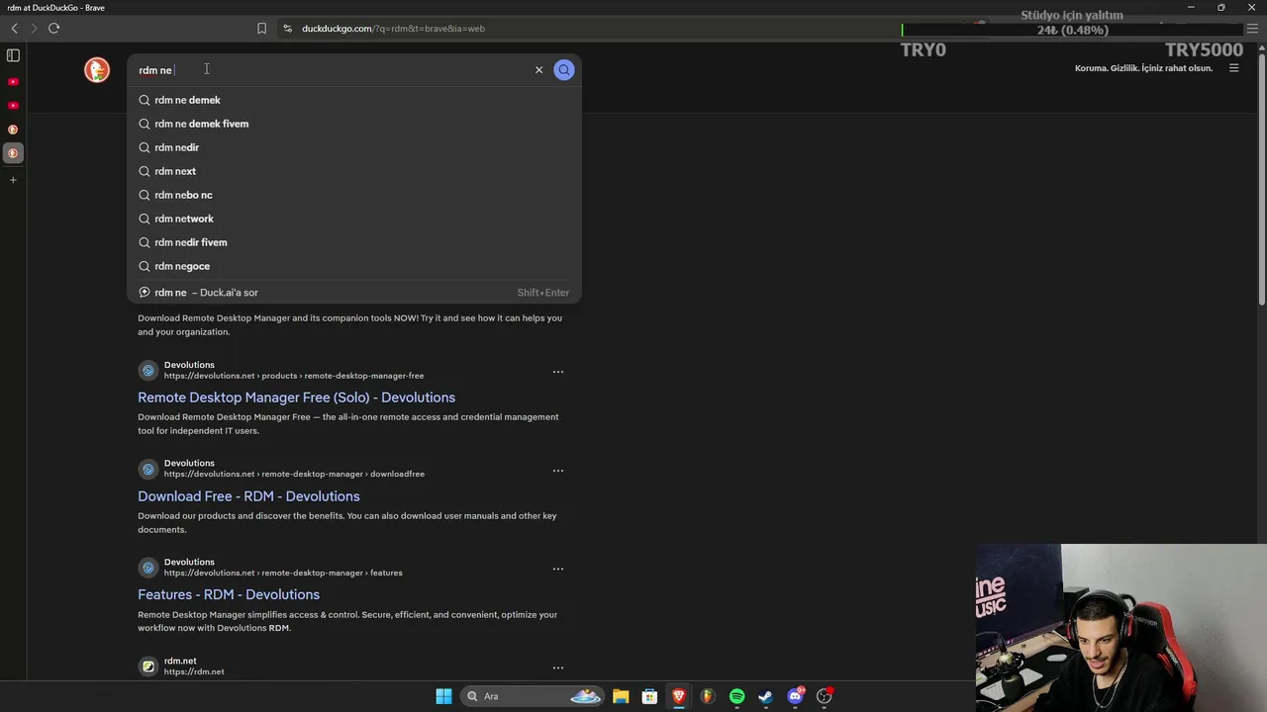Switch to the first YouTube tab in sidebar
The image size is (1267, 712).
pos(13,82)
